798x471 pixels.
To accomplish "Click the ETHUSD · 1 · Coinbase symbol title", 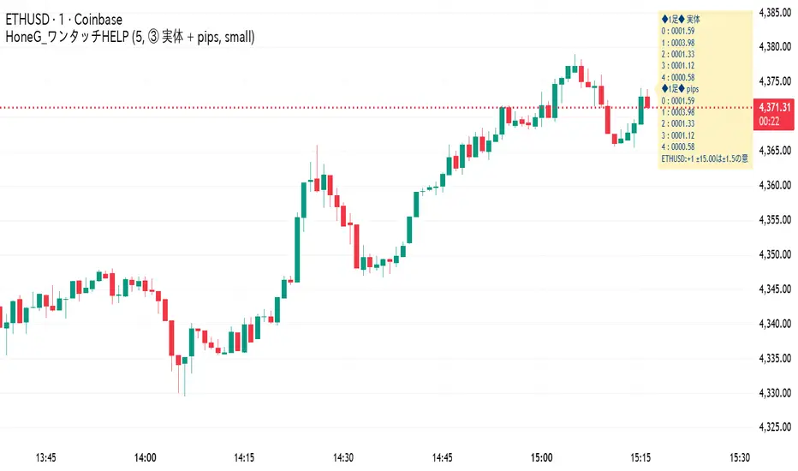I will (x=63, y=16).
